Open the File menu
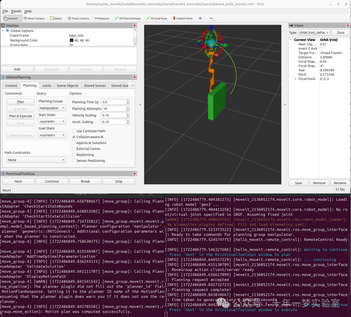Image resolution: width=351 pixels, height=317 pixels. (5, 11)
